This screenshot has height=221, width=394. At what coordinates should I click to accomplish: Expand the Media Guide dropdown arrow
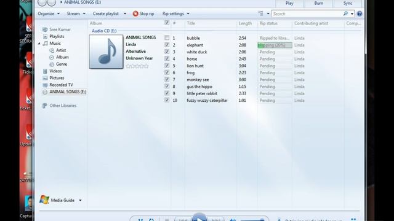(80, 200)
